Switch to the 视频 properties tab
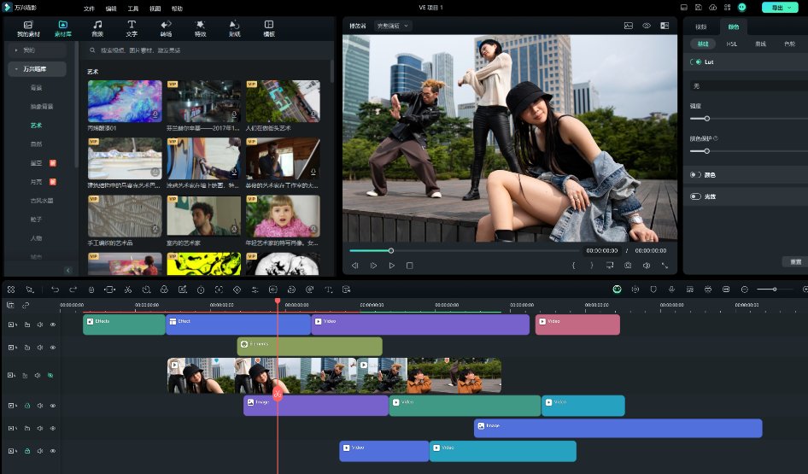808x474 pixels. [701, 26]
